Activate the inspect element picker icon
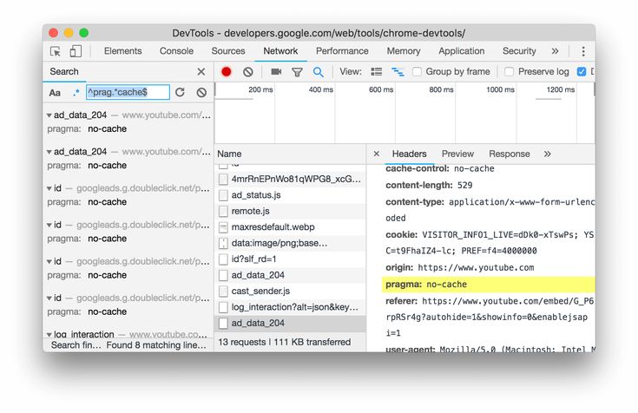Viewport: 638px width, 413px height. (56, 51)
